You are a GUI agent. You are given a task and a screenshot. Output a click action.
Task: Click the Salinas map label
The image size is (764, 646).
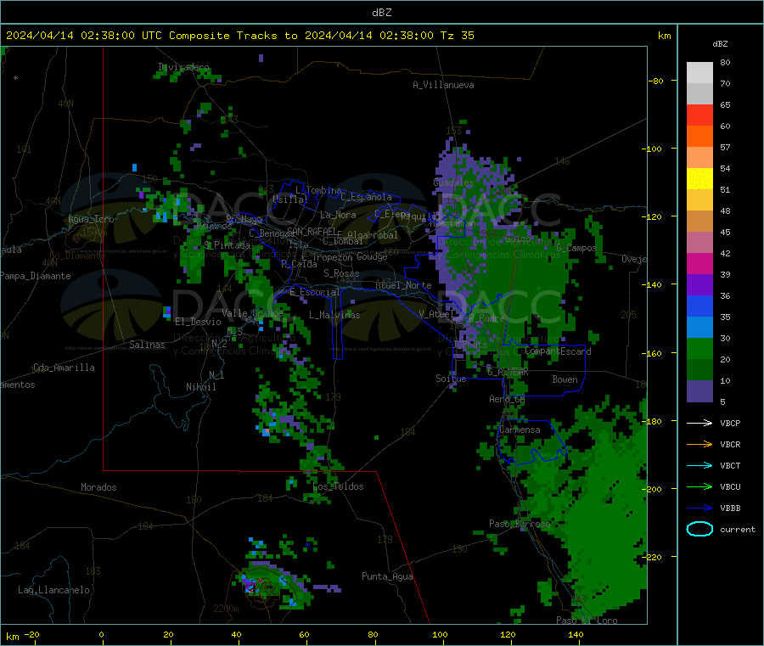147,345
